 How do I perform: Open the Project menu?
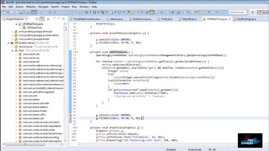pyautogui.click(x=66, y=7)
